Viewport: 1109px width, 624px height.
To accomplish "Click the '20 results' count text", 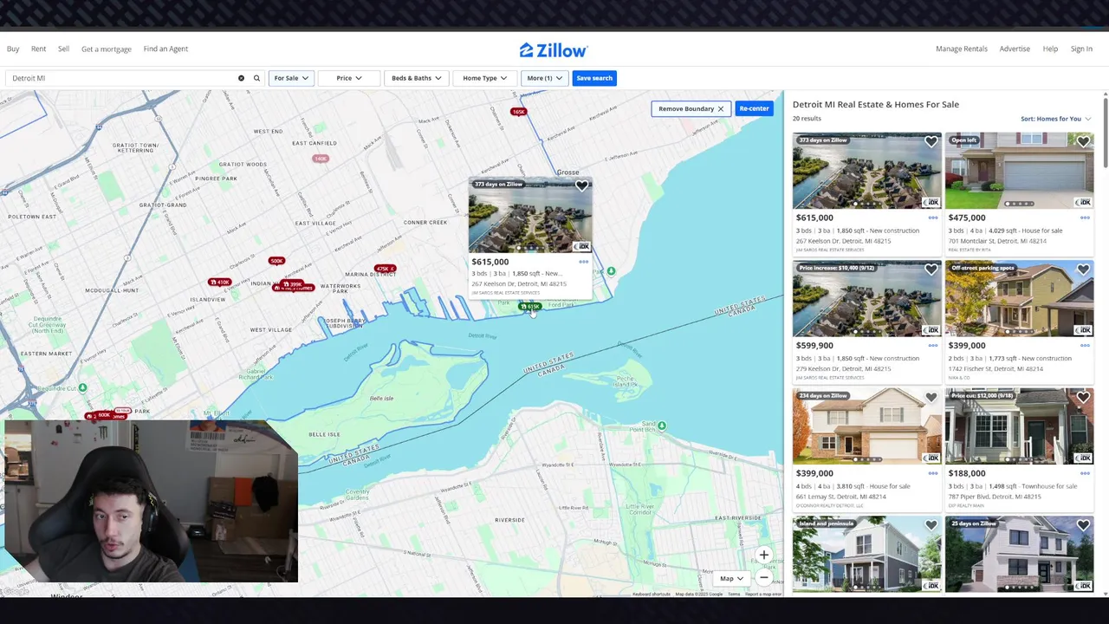I will tap(807, 119).
